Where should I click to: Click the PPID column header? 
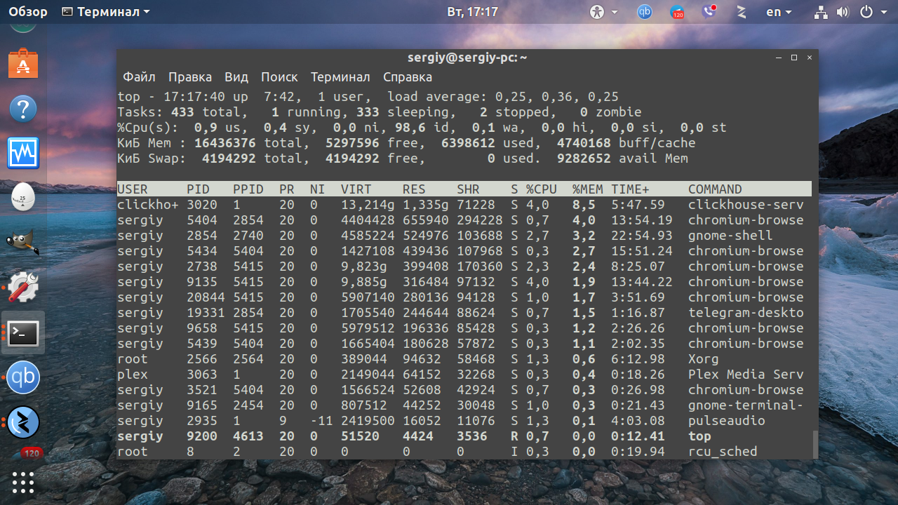(x=248, y=189)
